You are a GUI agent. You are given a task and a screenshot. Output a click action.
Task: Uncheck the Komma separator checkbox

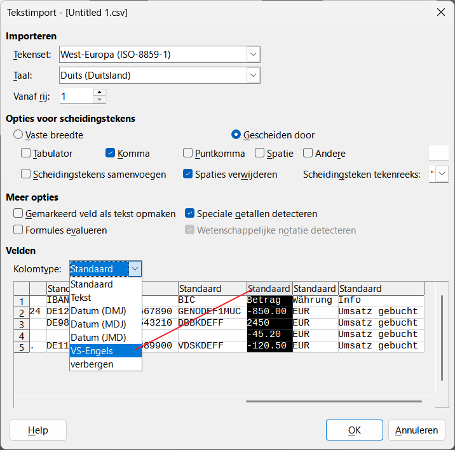(x=111, y=153)
